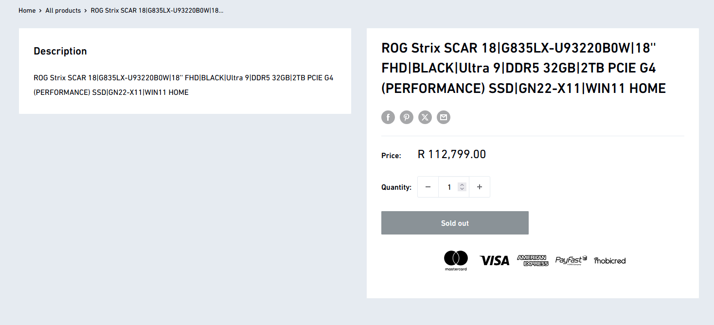Share product on Facebook icon

[388, 117]
